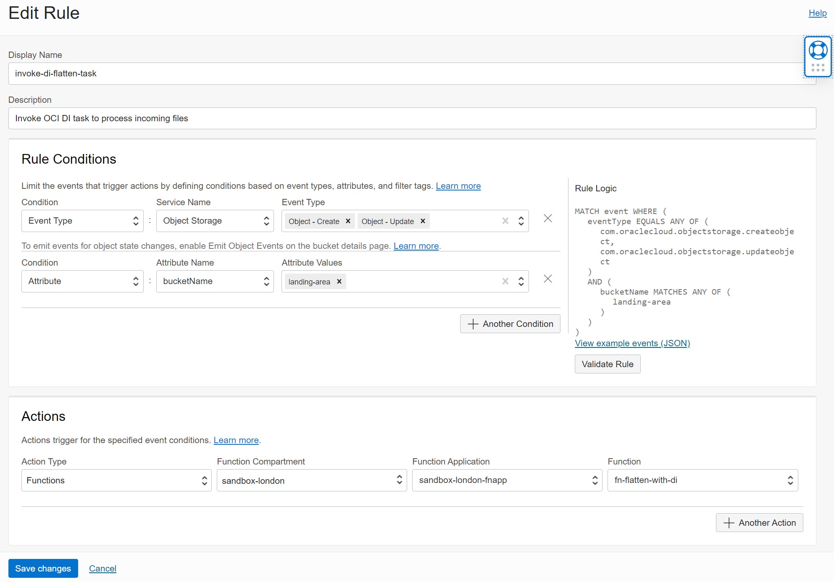Save changes to the rule
Image resolution: width=834 pixels, height=582 pixels.
(43, 568)
